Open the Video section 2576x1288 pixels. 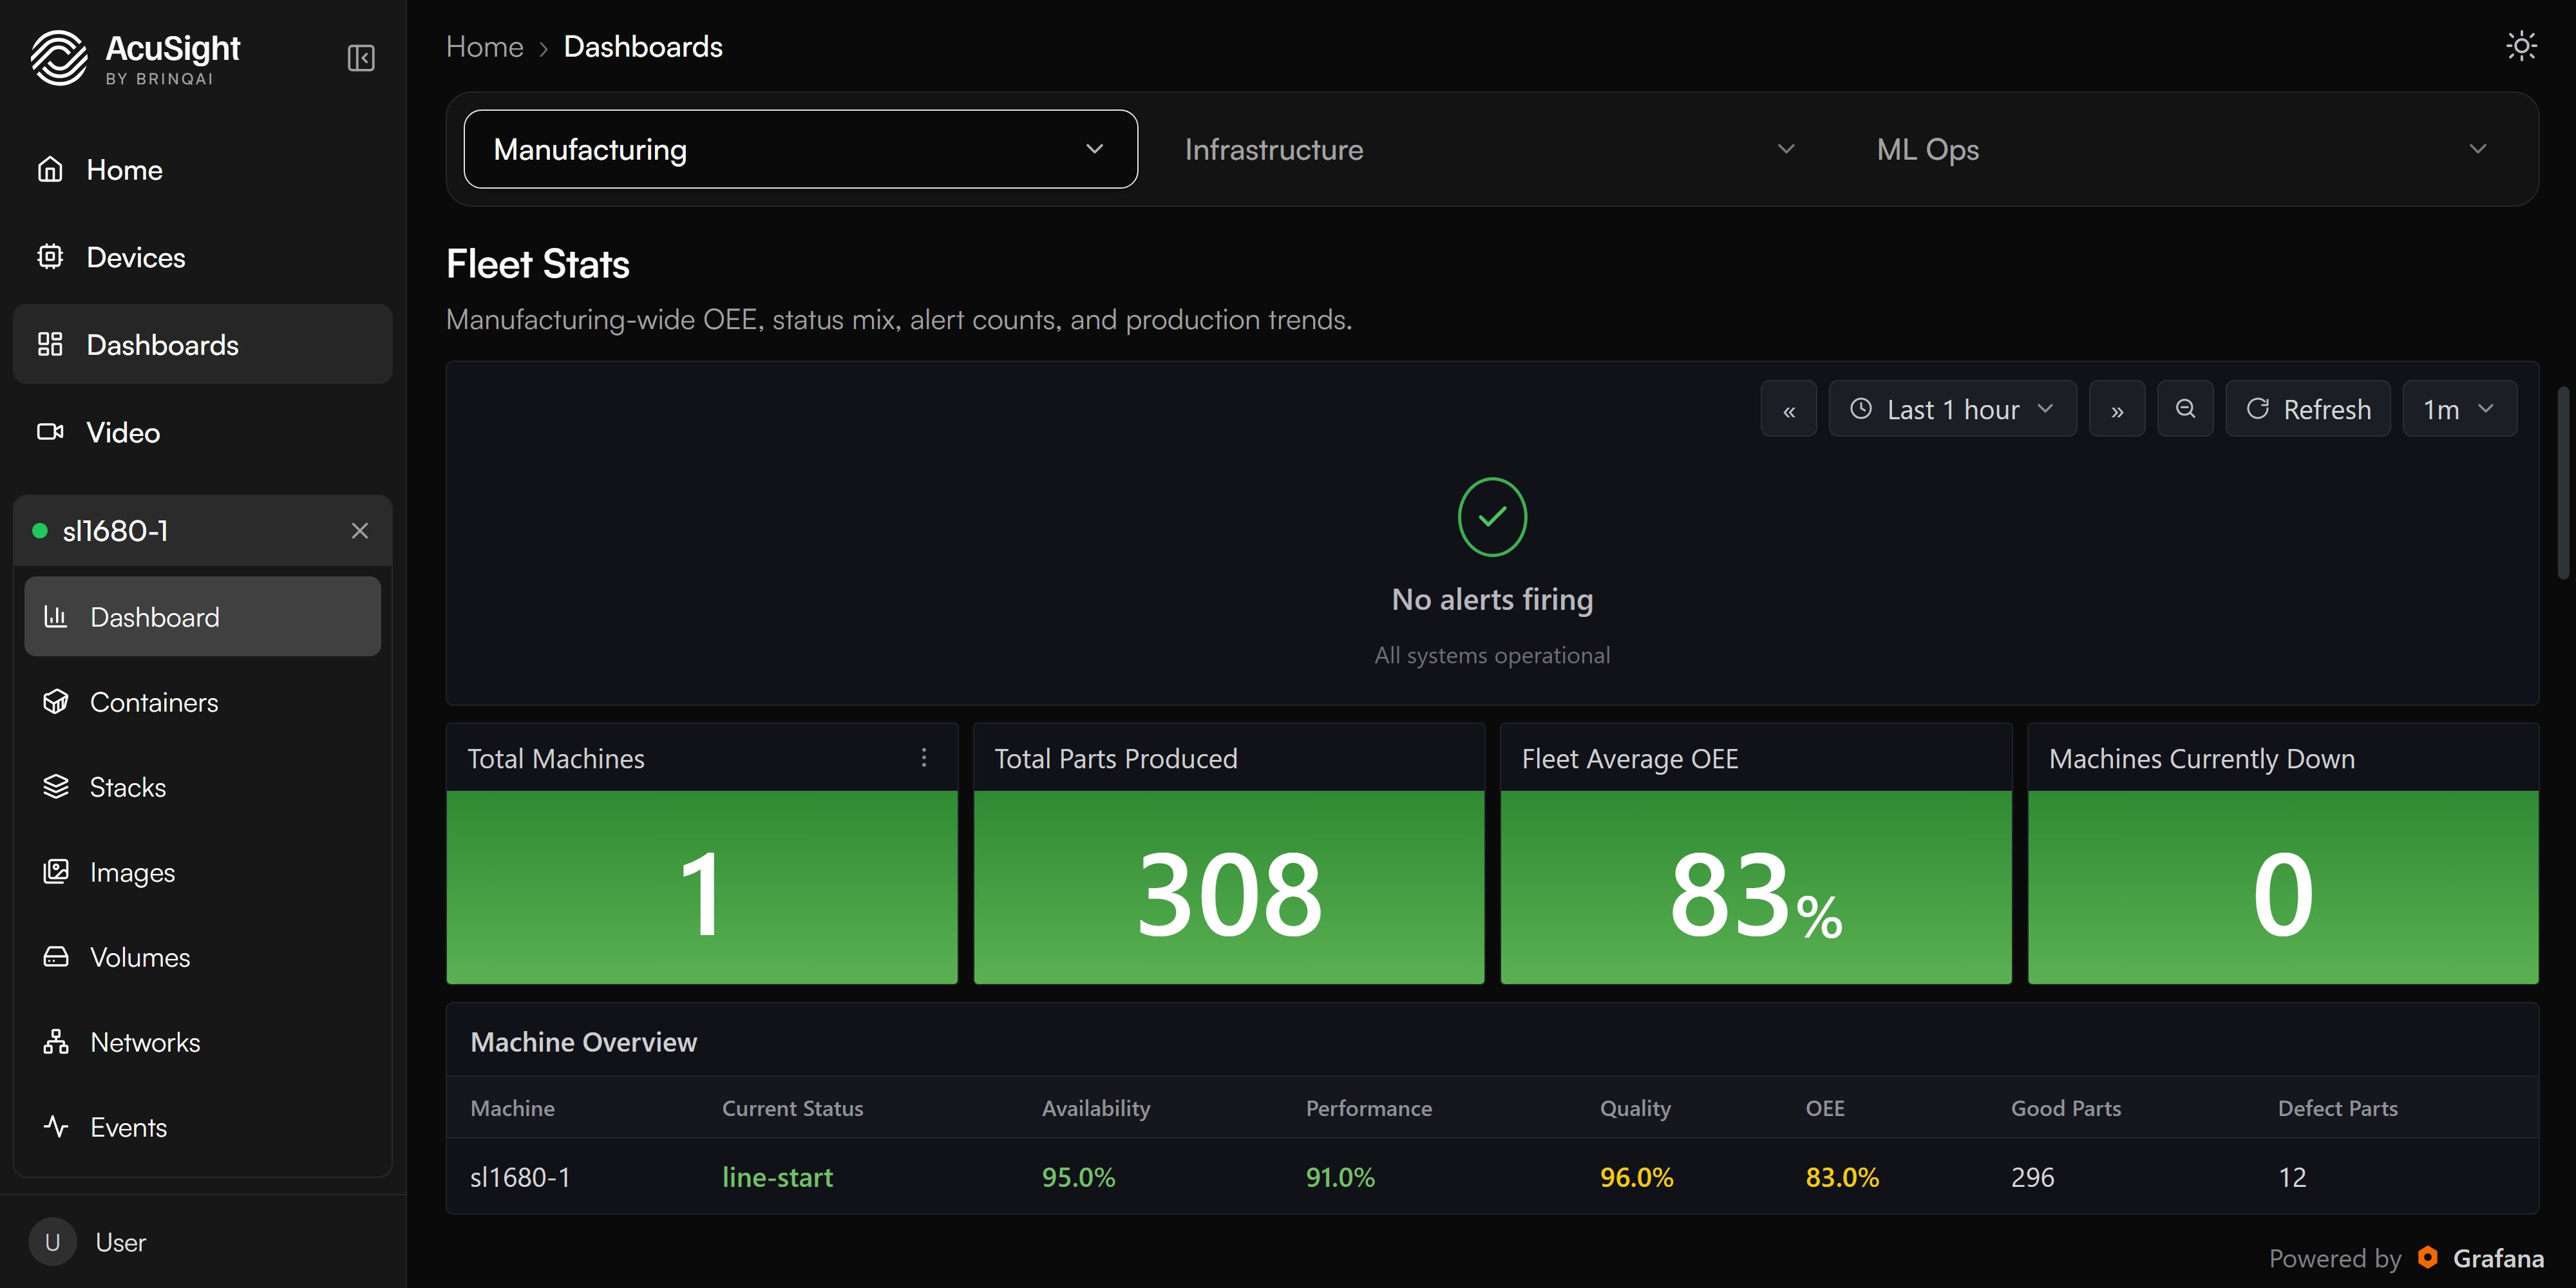point(202,432)
